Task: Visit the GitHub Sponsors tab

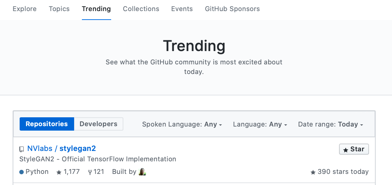Action: 232,9
